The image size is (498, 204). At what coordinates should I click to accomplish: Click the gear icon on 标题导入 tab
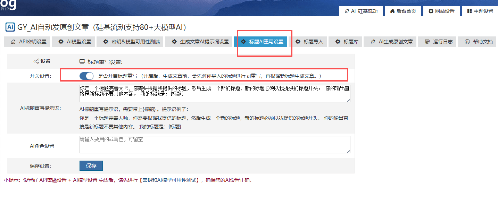(x=298, y=42)
